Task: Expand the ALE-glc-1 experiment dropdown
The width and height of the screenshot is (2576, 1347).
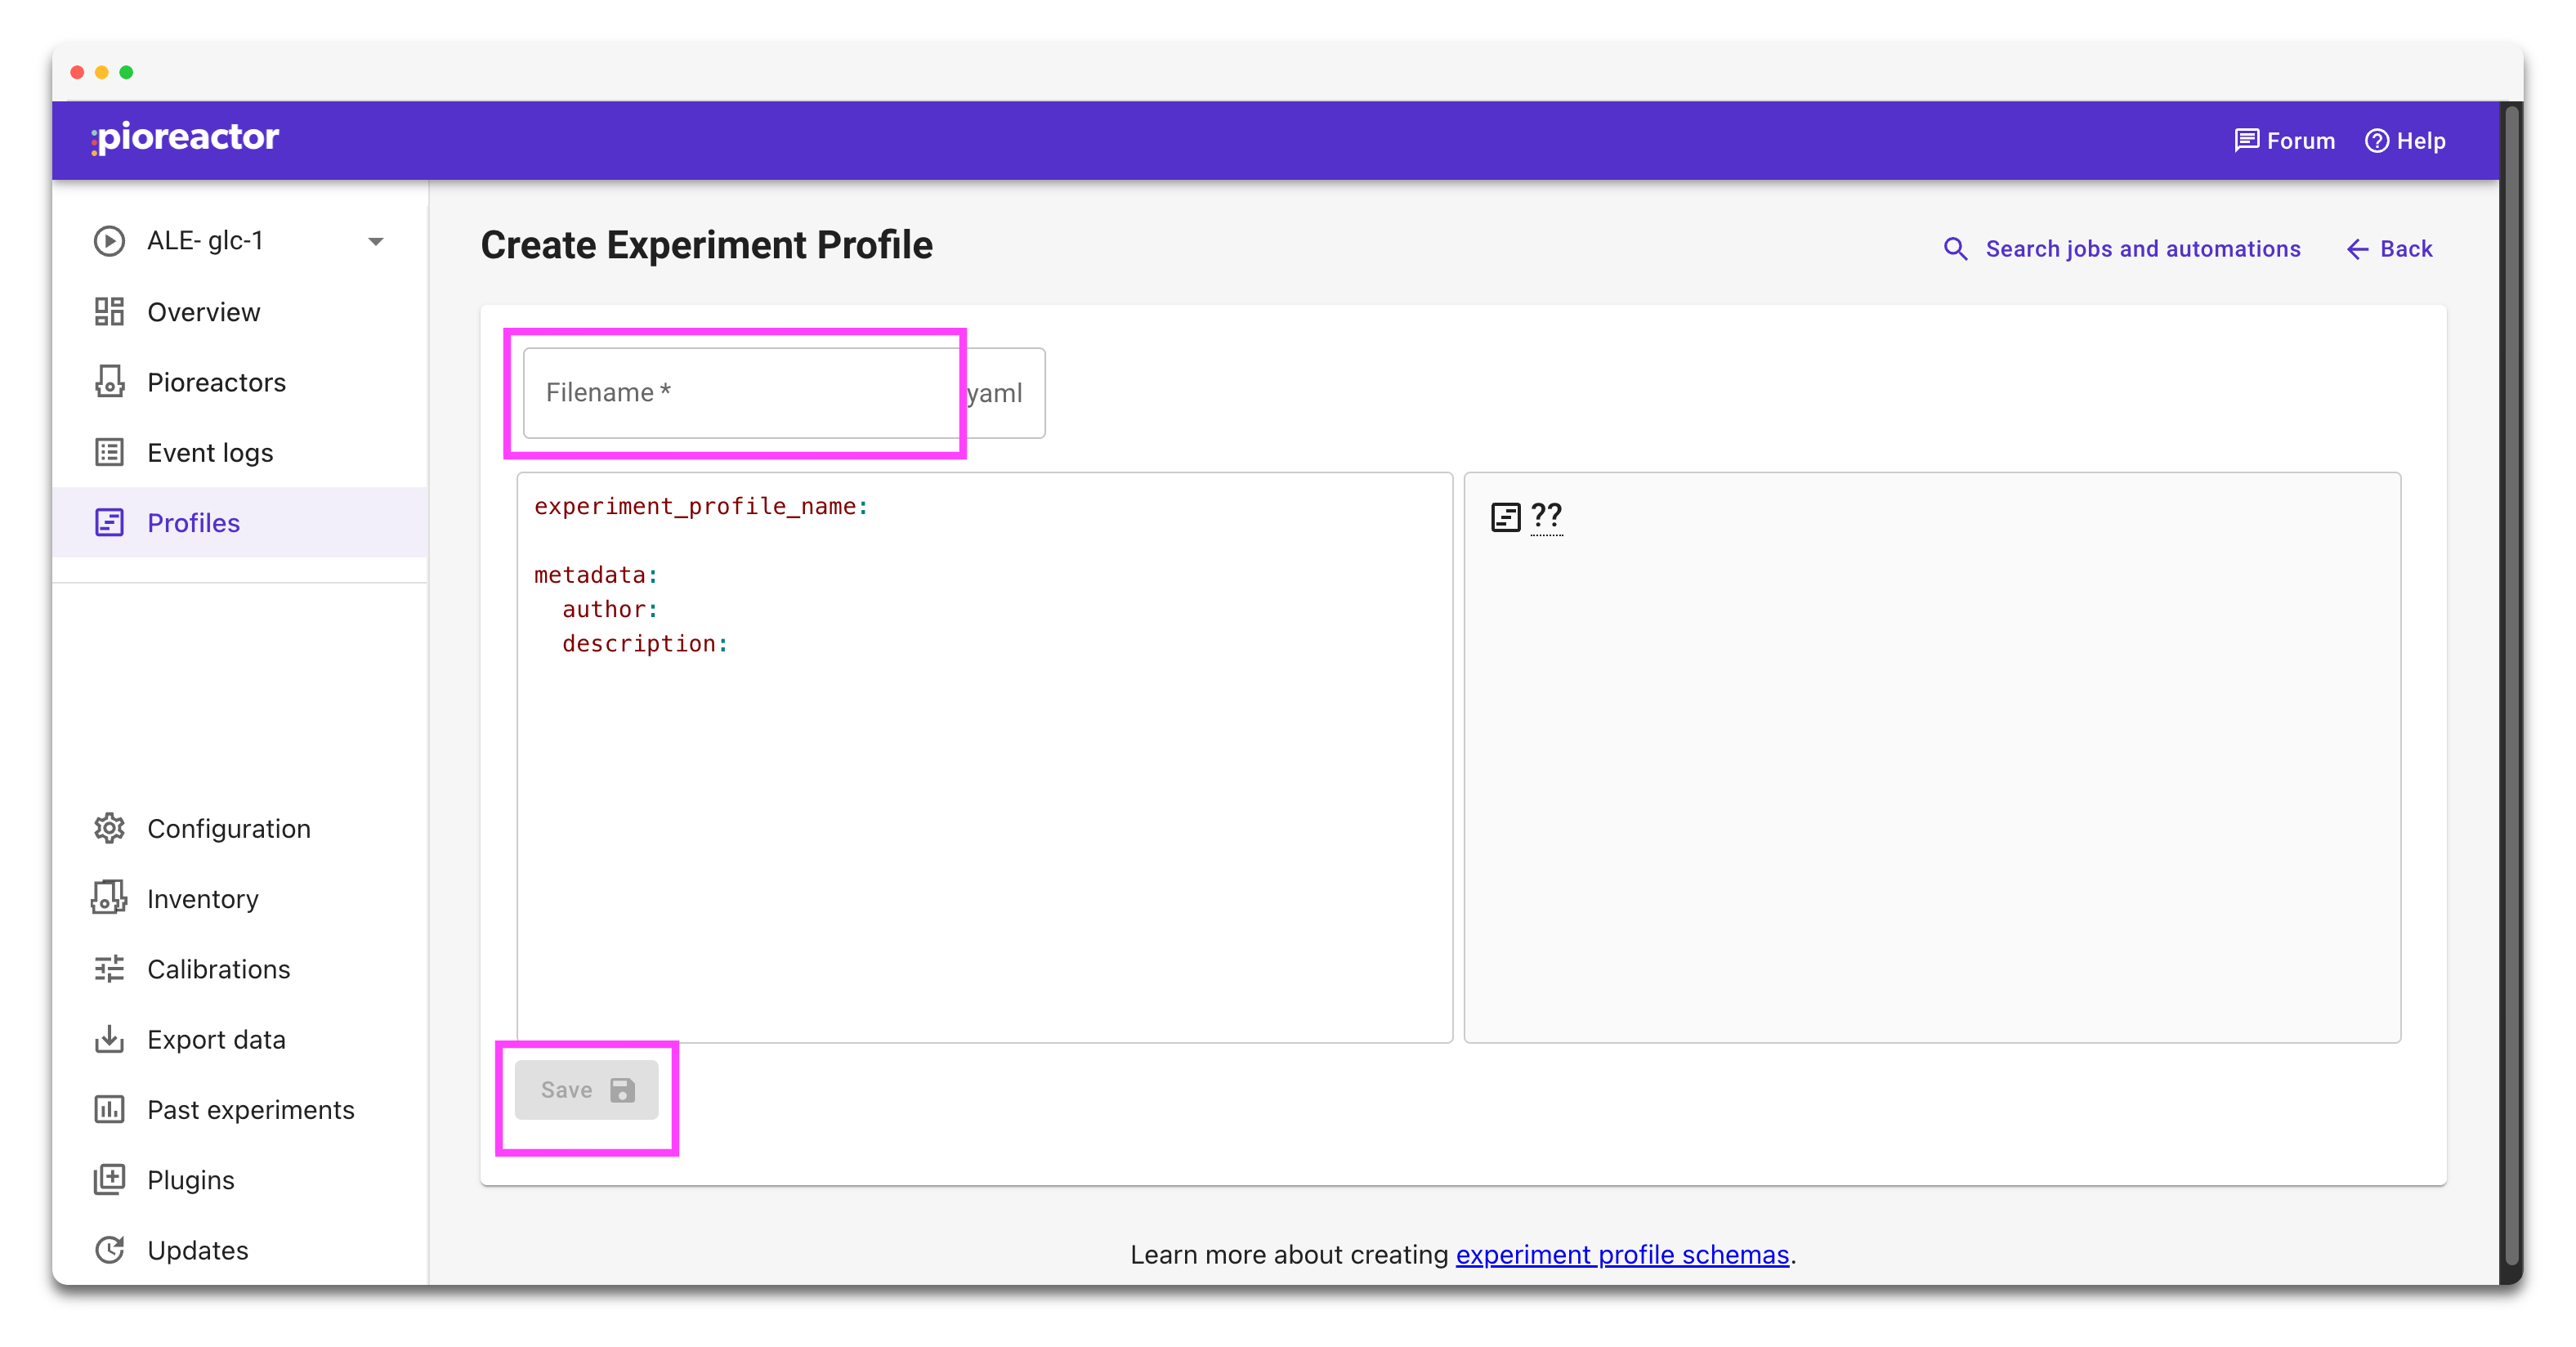Action: (375, 241)
